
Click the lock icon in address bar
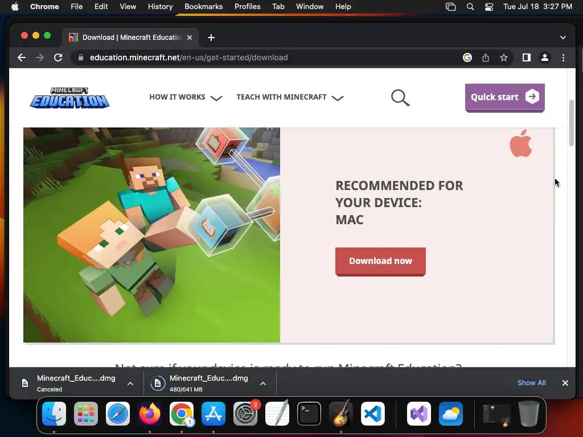pos(81,57)
